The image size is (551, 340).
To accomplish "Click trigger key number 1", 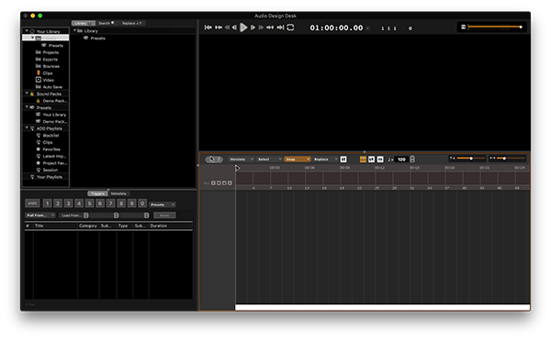I will 48,203.
